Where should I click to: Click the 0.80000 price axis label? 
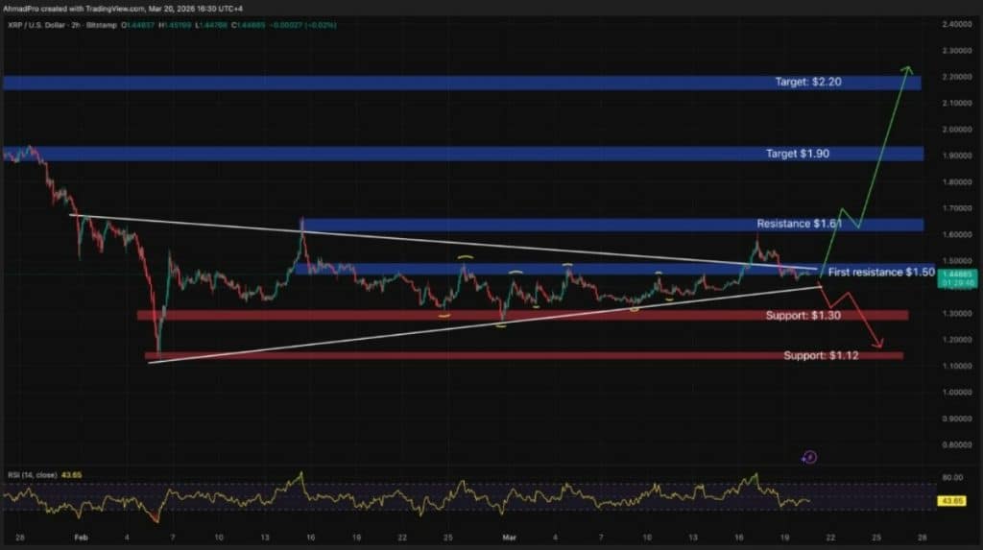point(956,444)
